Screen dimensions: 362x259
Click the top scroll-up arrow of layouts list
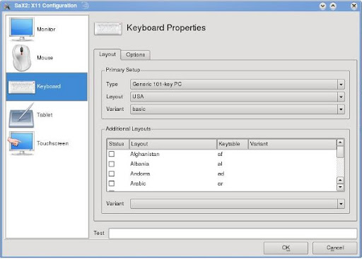pos(340,143)
